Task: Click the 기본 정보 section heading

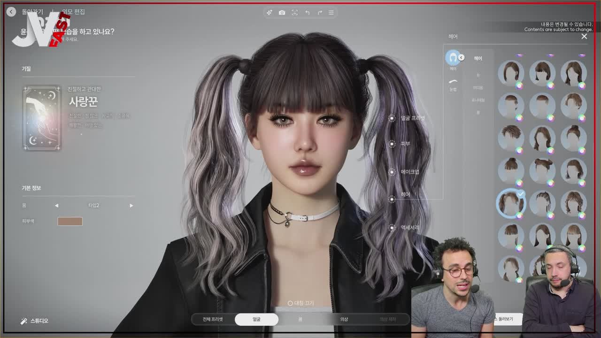Action: [31, 188]
